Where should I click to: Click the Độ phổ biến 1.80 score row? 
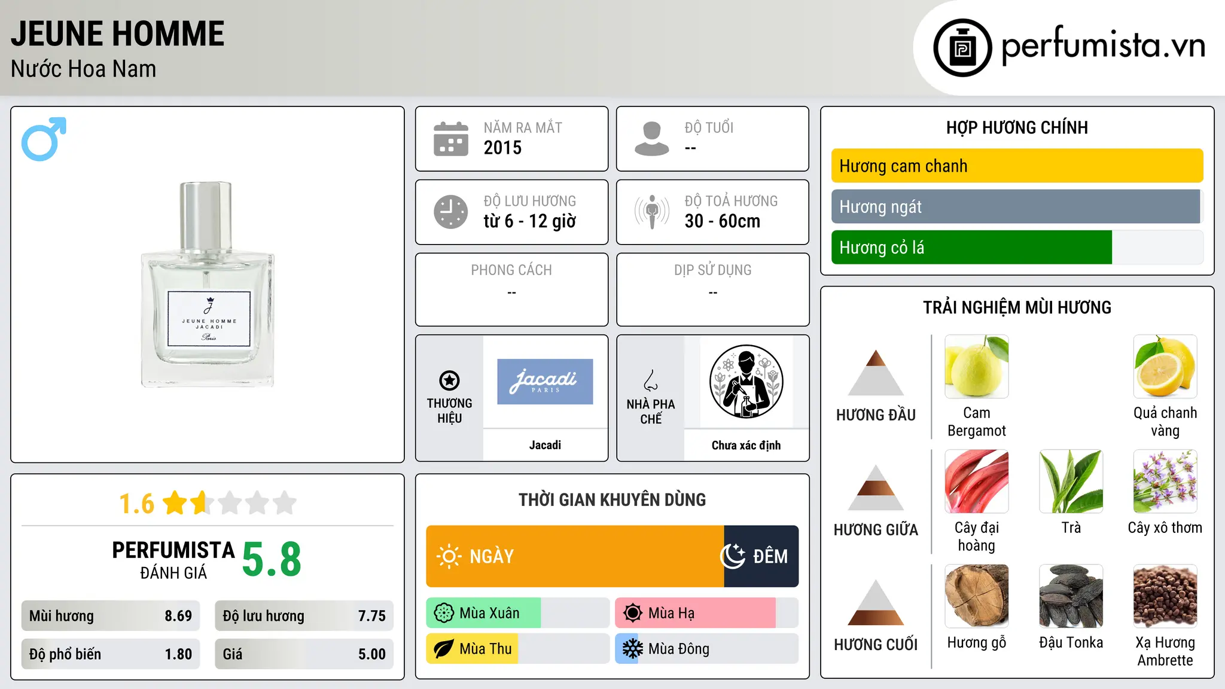coord(111,654)
